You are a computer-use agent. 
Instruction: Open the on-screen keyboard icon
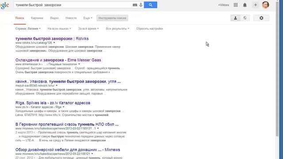coord(135,5)
